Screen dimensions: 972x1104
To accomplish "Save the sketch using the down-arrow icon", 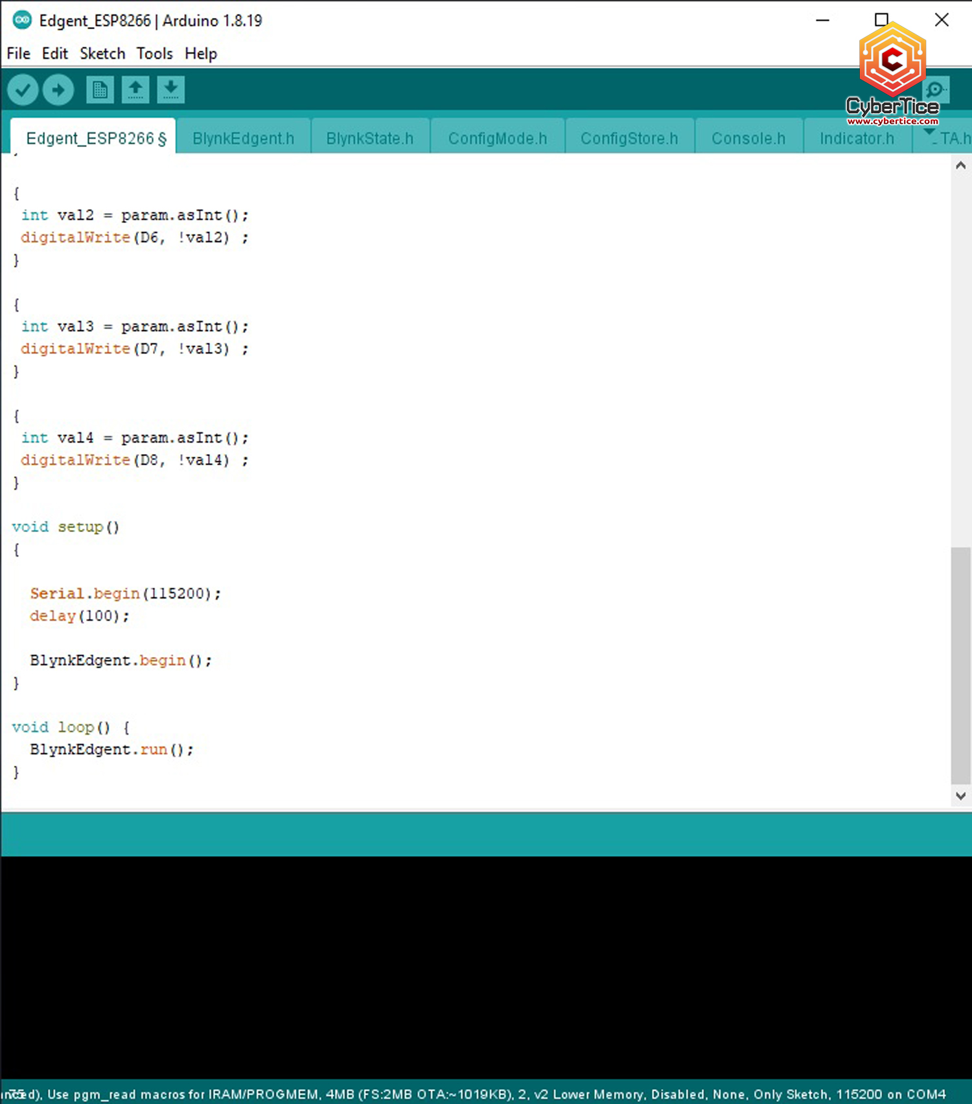I will [170, 90].
